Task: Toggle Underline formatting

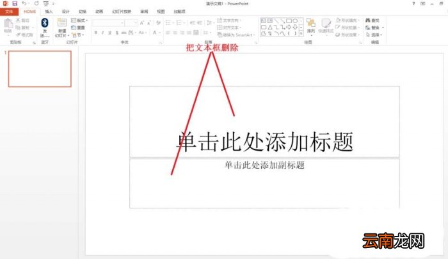Action: point(109,33)
